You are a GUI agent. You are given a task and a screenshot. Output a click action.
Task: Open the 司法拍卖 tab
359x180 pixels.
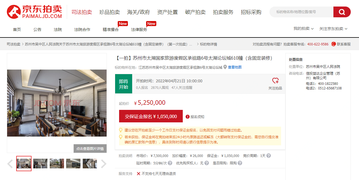82,12
